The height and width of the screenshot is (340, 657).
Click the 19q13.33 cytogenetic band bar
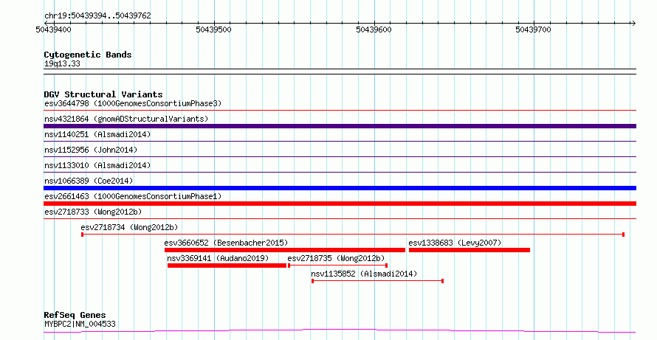[x=340, y=72]
